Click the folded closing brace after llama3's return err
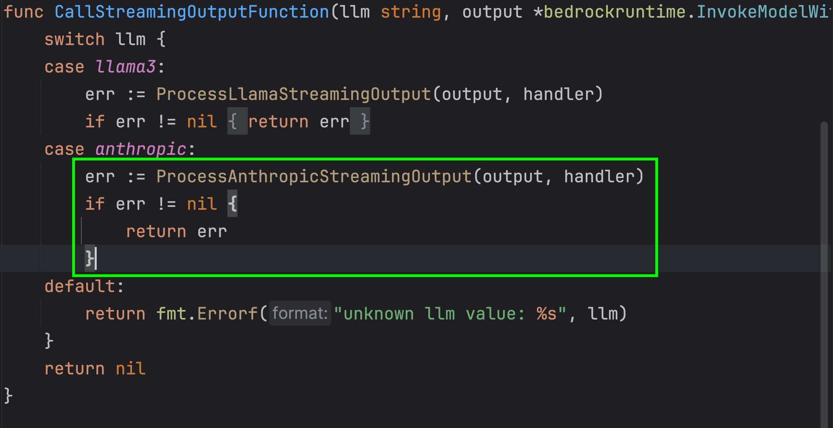 coord(360,122)
